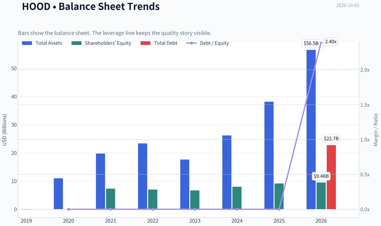
Task: Click the 2020 Total Assets blue bar
Action: click(58, 194)
